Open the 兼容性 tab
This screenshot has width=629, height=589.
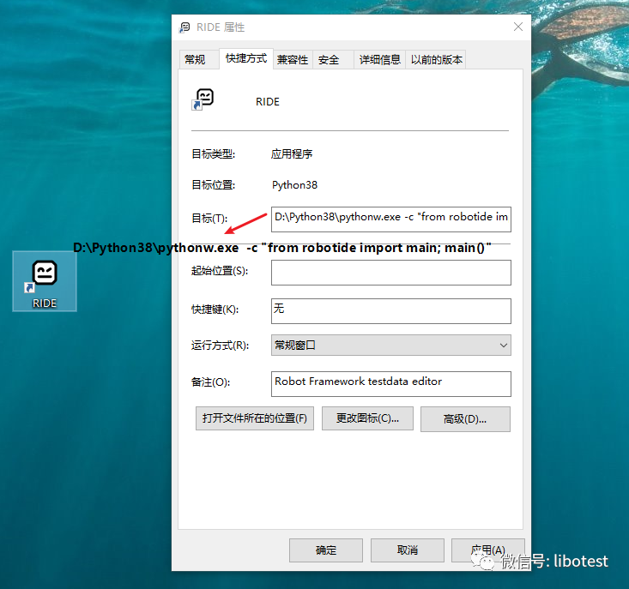pos(293,60)
